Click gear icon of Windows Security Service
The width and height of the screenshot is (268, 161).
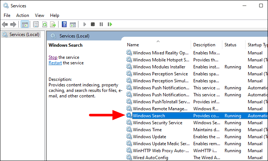pos(129,122)
